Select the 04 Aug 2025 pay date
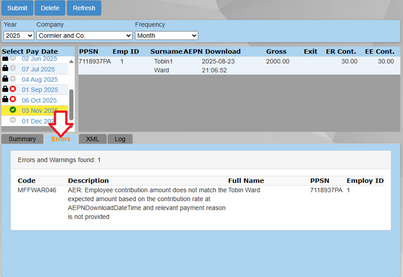 click(40, 79)
